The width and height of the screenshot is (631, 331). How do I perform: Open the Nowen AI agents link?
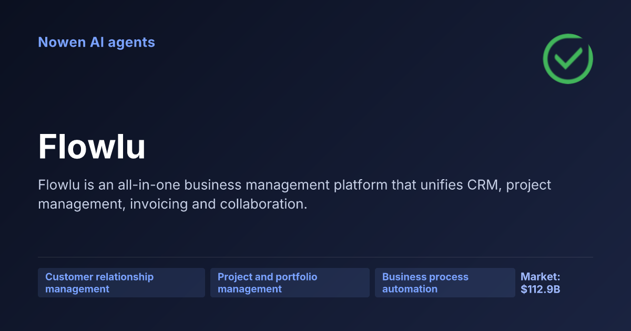point(96,42)
